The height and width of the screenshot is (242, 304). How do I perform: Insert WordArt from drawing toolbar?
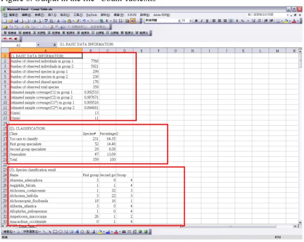click(77, 231)
